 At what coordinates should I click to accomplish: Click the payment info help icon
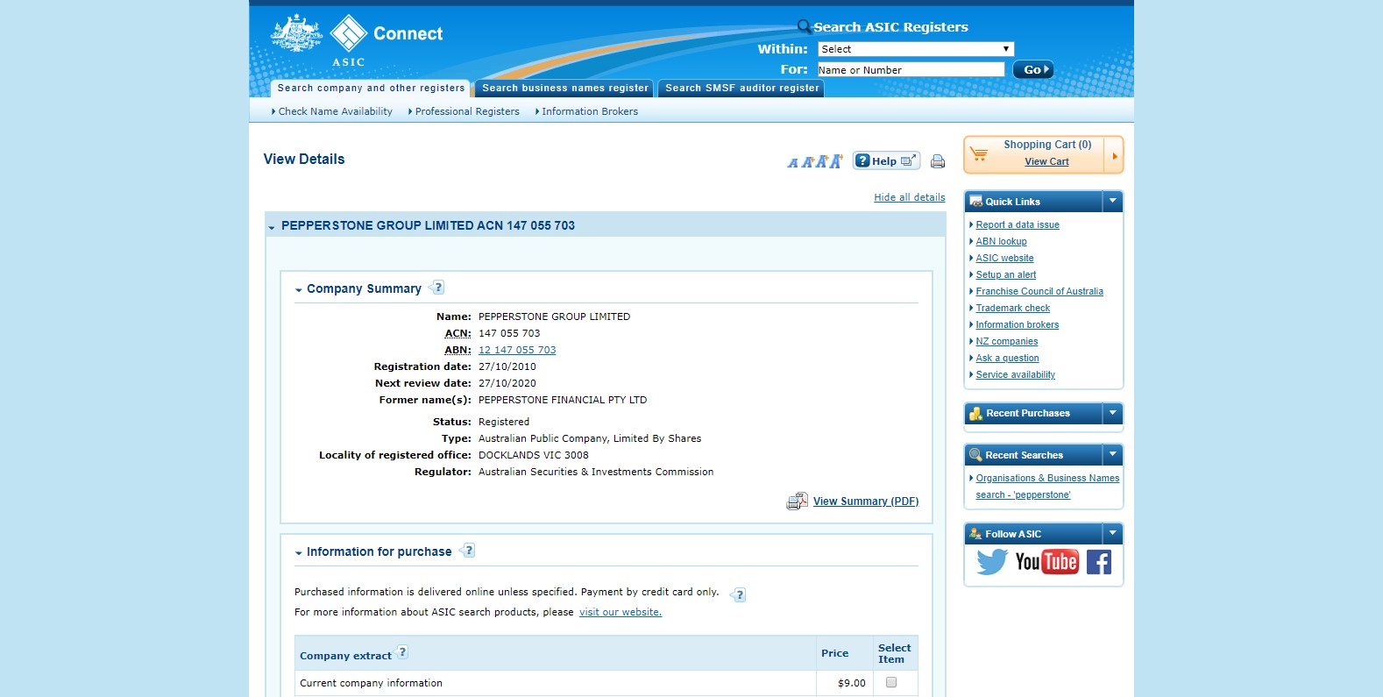(x=739, y=595)
